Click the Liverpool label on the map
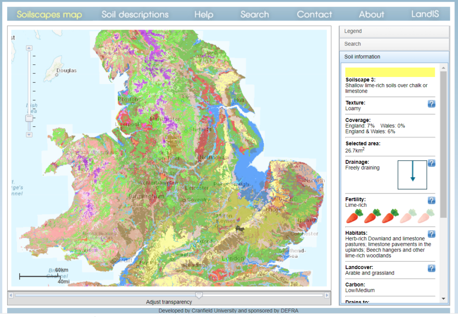This screenshot has width=458, height=317. click(x=127, y=124)
